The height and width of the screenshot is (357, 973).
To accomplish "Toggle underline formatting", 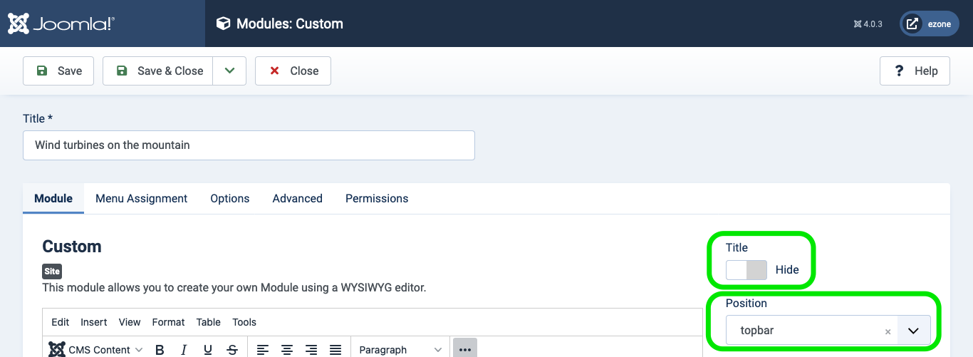I will coord(208,349).
